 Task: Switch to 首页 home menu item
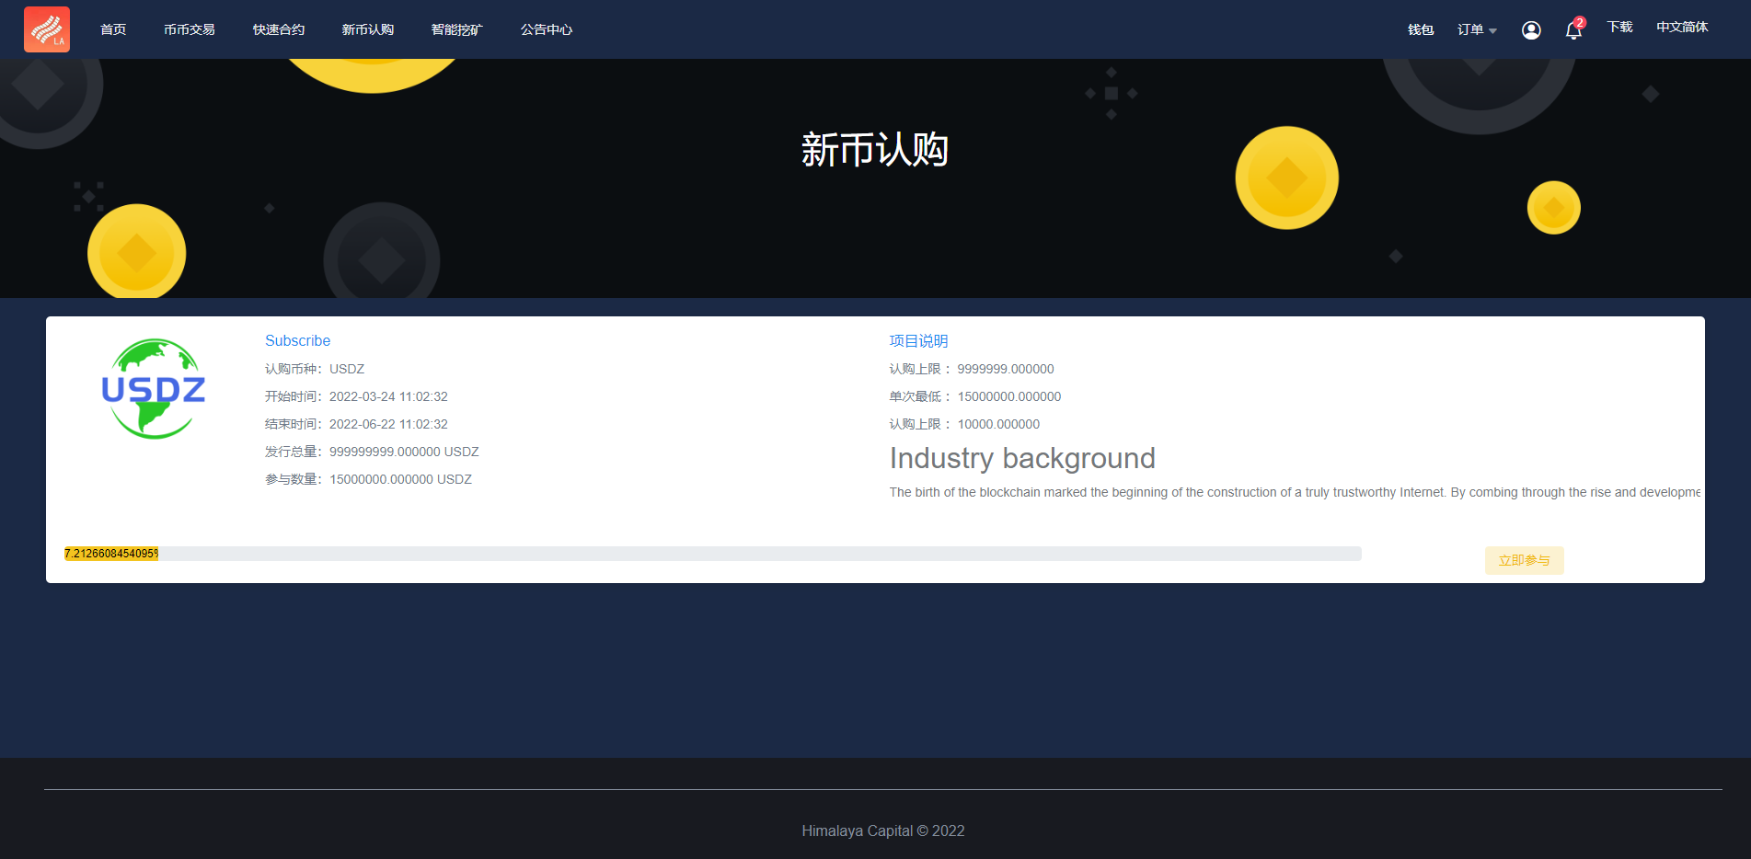[x=112, y=29]
